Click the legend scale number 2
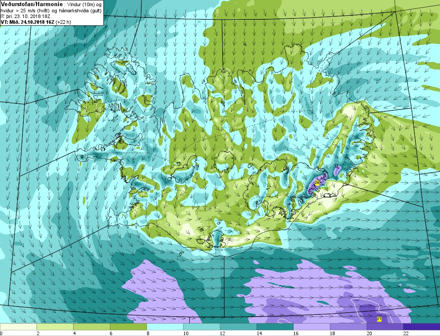Image resolution: width=440 pixels, height=336 pixels. click(x=37, y=333)
